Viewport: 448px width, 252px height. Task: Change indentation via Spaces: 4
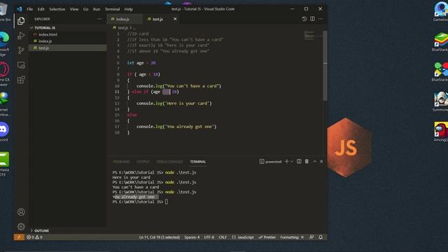[192, 237]
